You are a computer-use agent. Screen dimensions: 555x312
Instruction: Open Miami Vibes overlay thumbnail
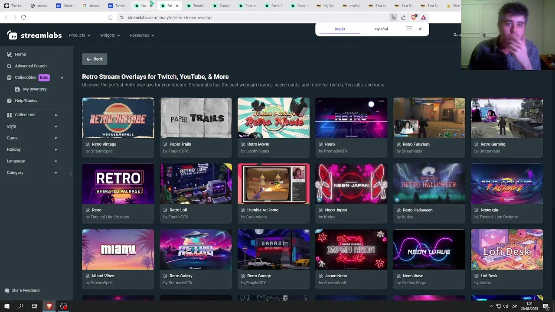click(x=118, y=250)
